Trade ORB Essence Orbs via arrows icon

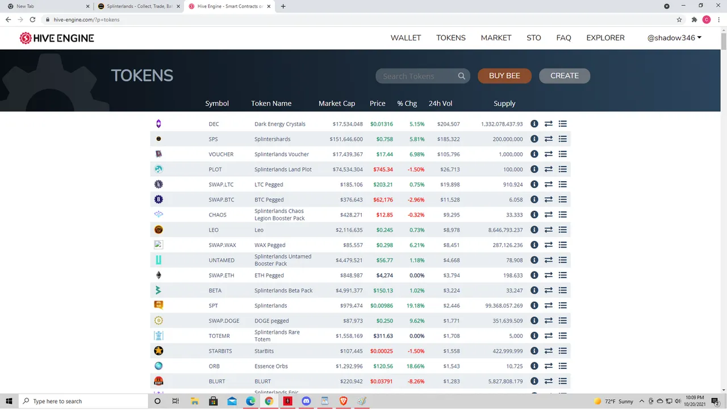point(549,366)
